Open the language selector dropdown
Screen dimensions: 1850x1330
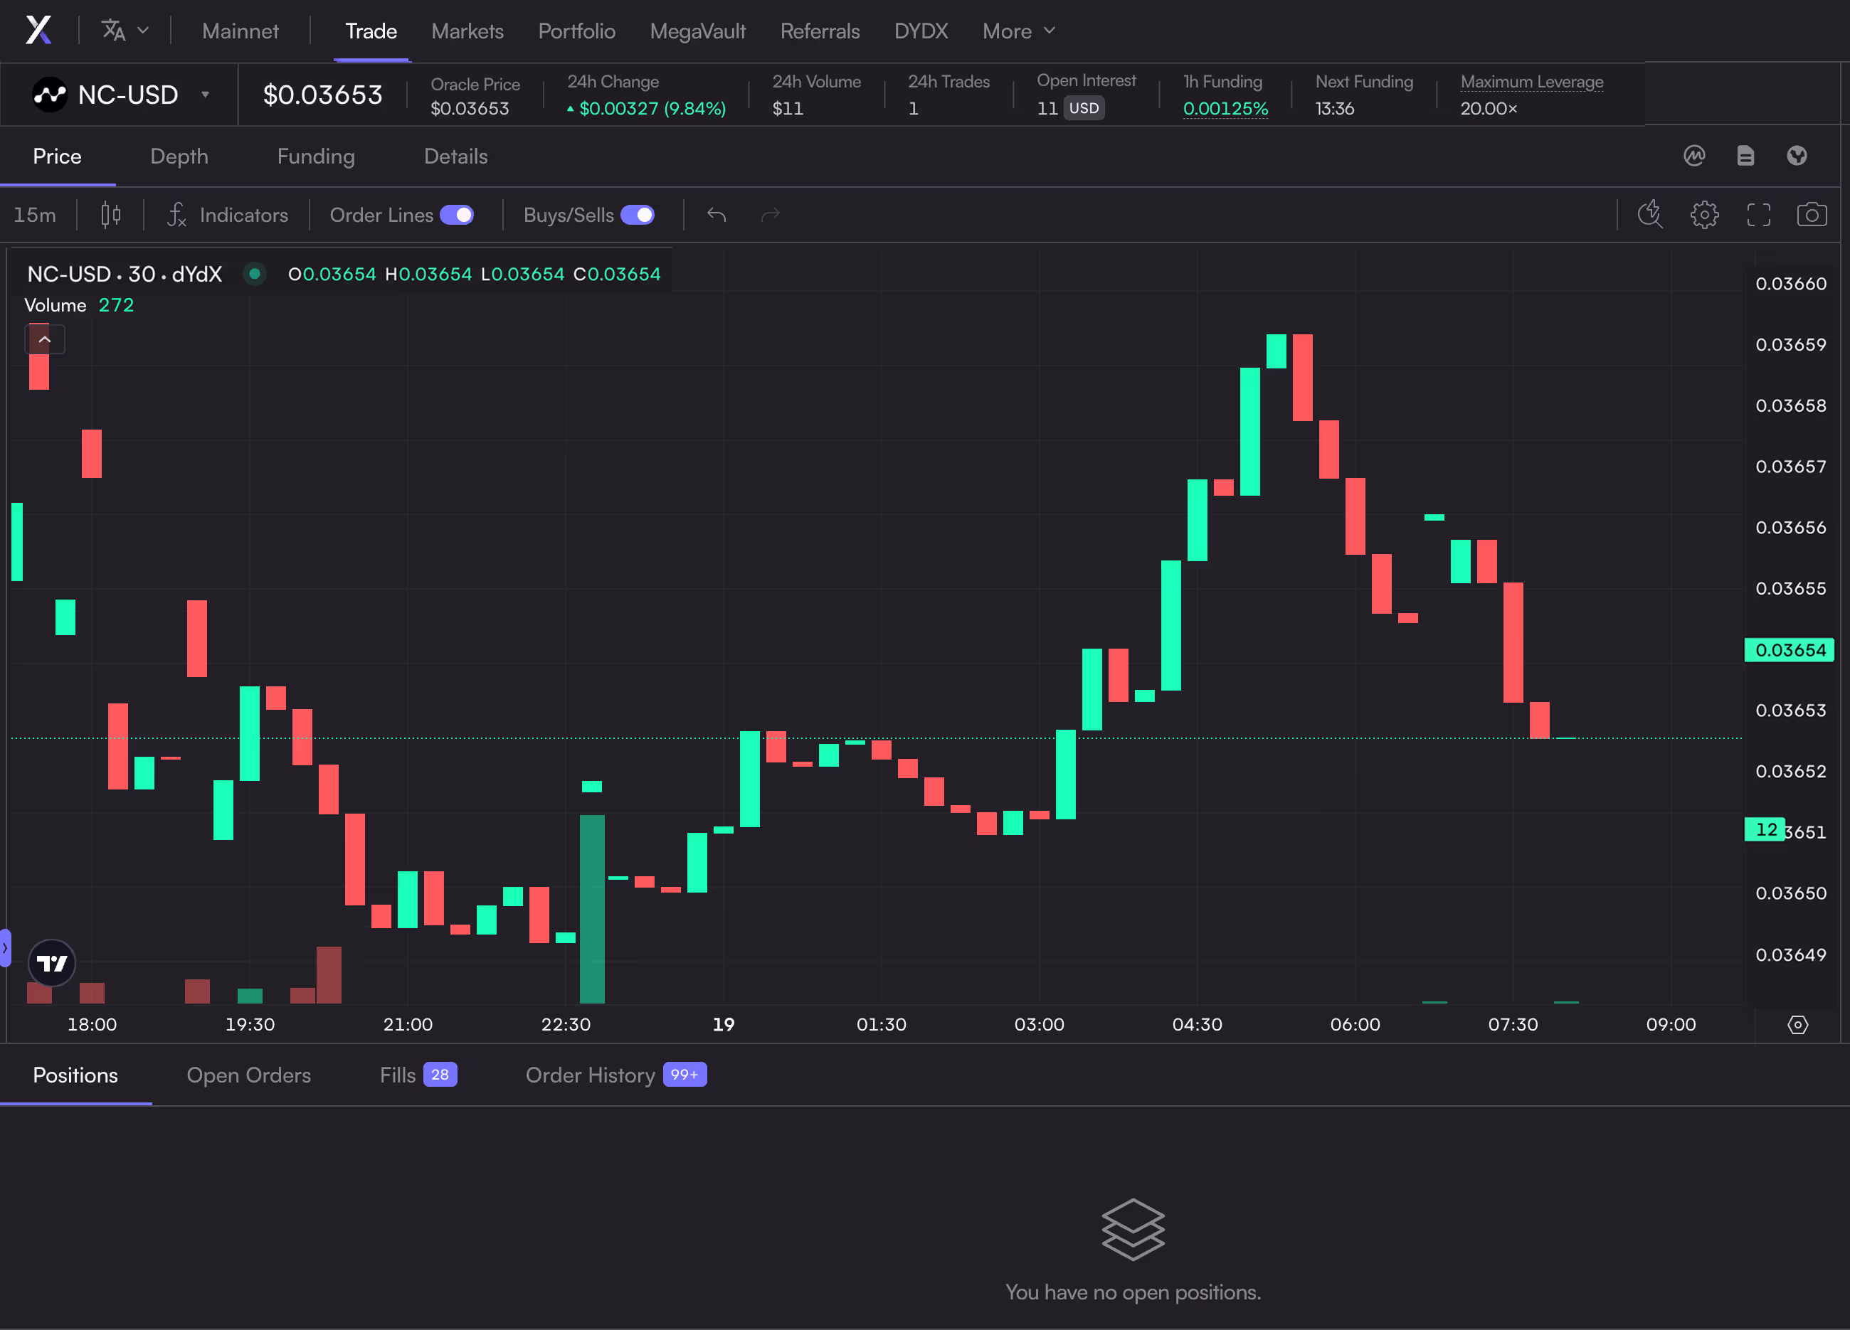[125, 31]
